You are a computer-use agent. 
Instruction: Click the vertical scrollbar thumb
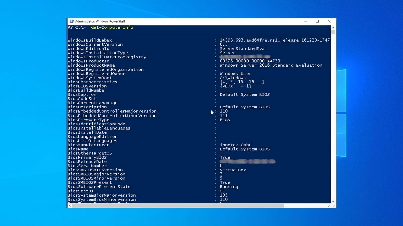tap(333, 32)
